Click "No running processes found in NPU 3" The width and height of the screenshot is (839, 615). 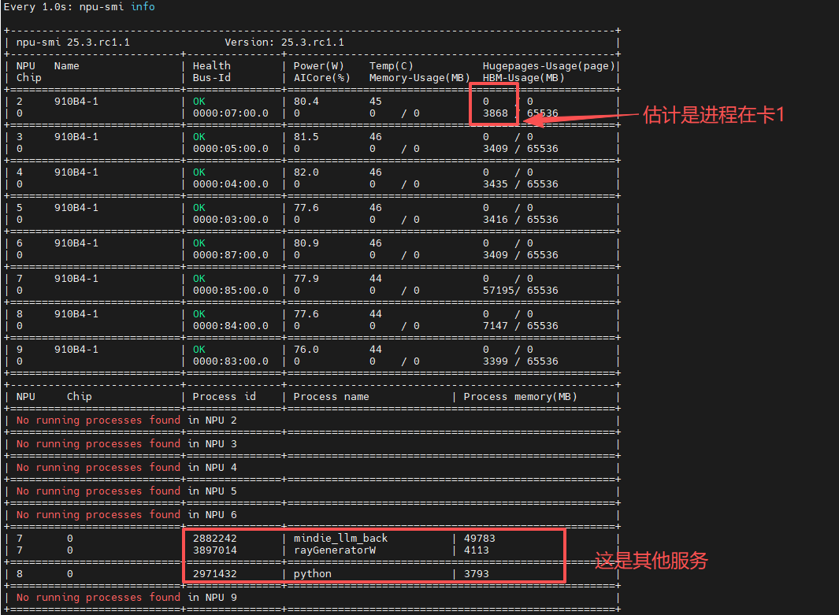point(126,443)
